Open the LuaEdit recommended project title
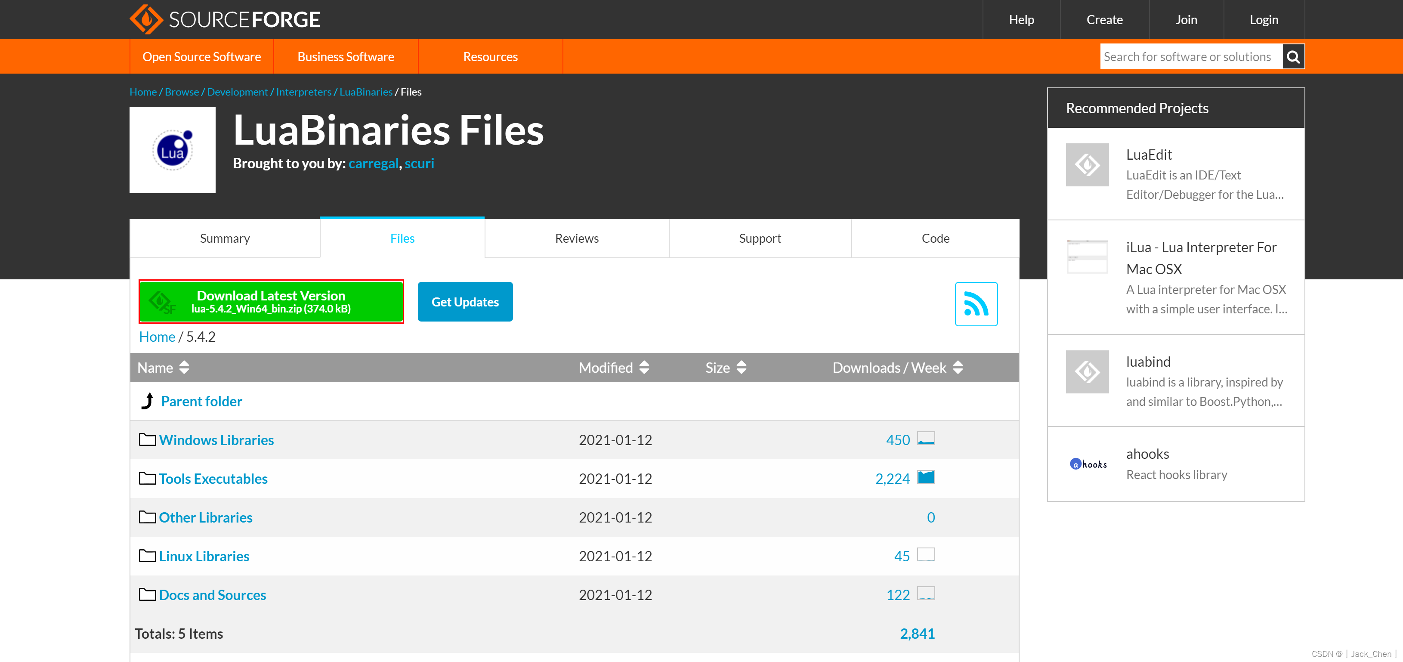This screenshot has width=1403, height=662. pos(1149,155)
